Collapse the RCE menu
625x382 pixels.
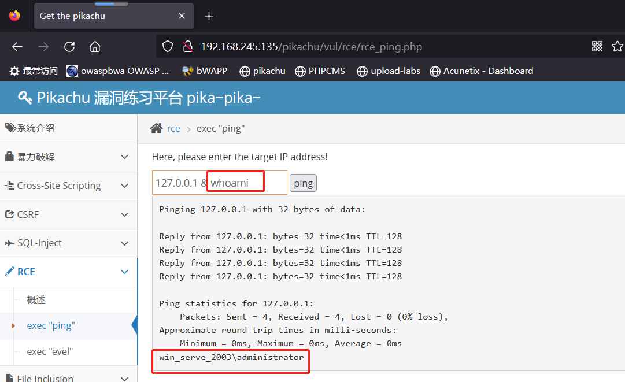[x=69, y=272]
